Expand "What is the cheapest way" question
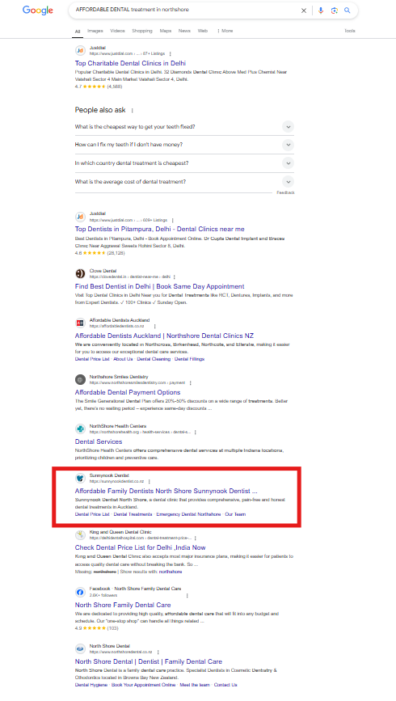396x701 pixels. click(184, 126)
